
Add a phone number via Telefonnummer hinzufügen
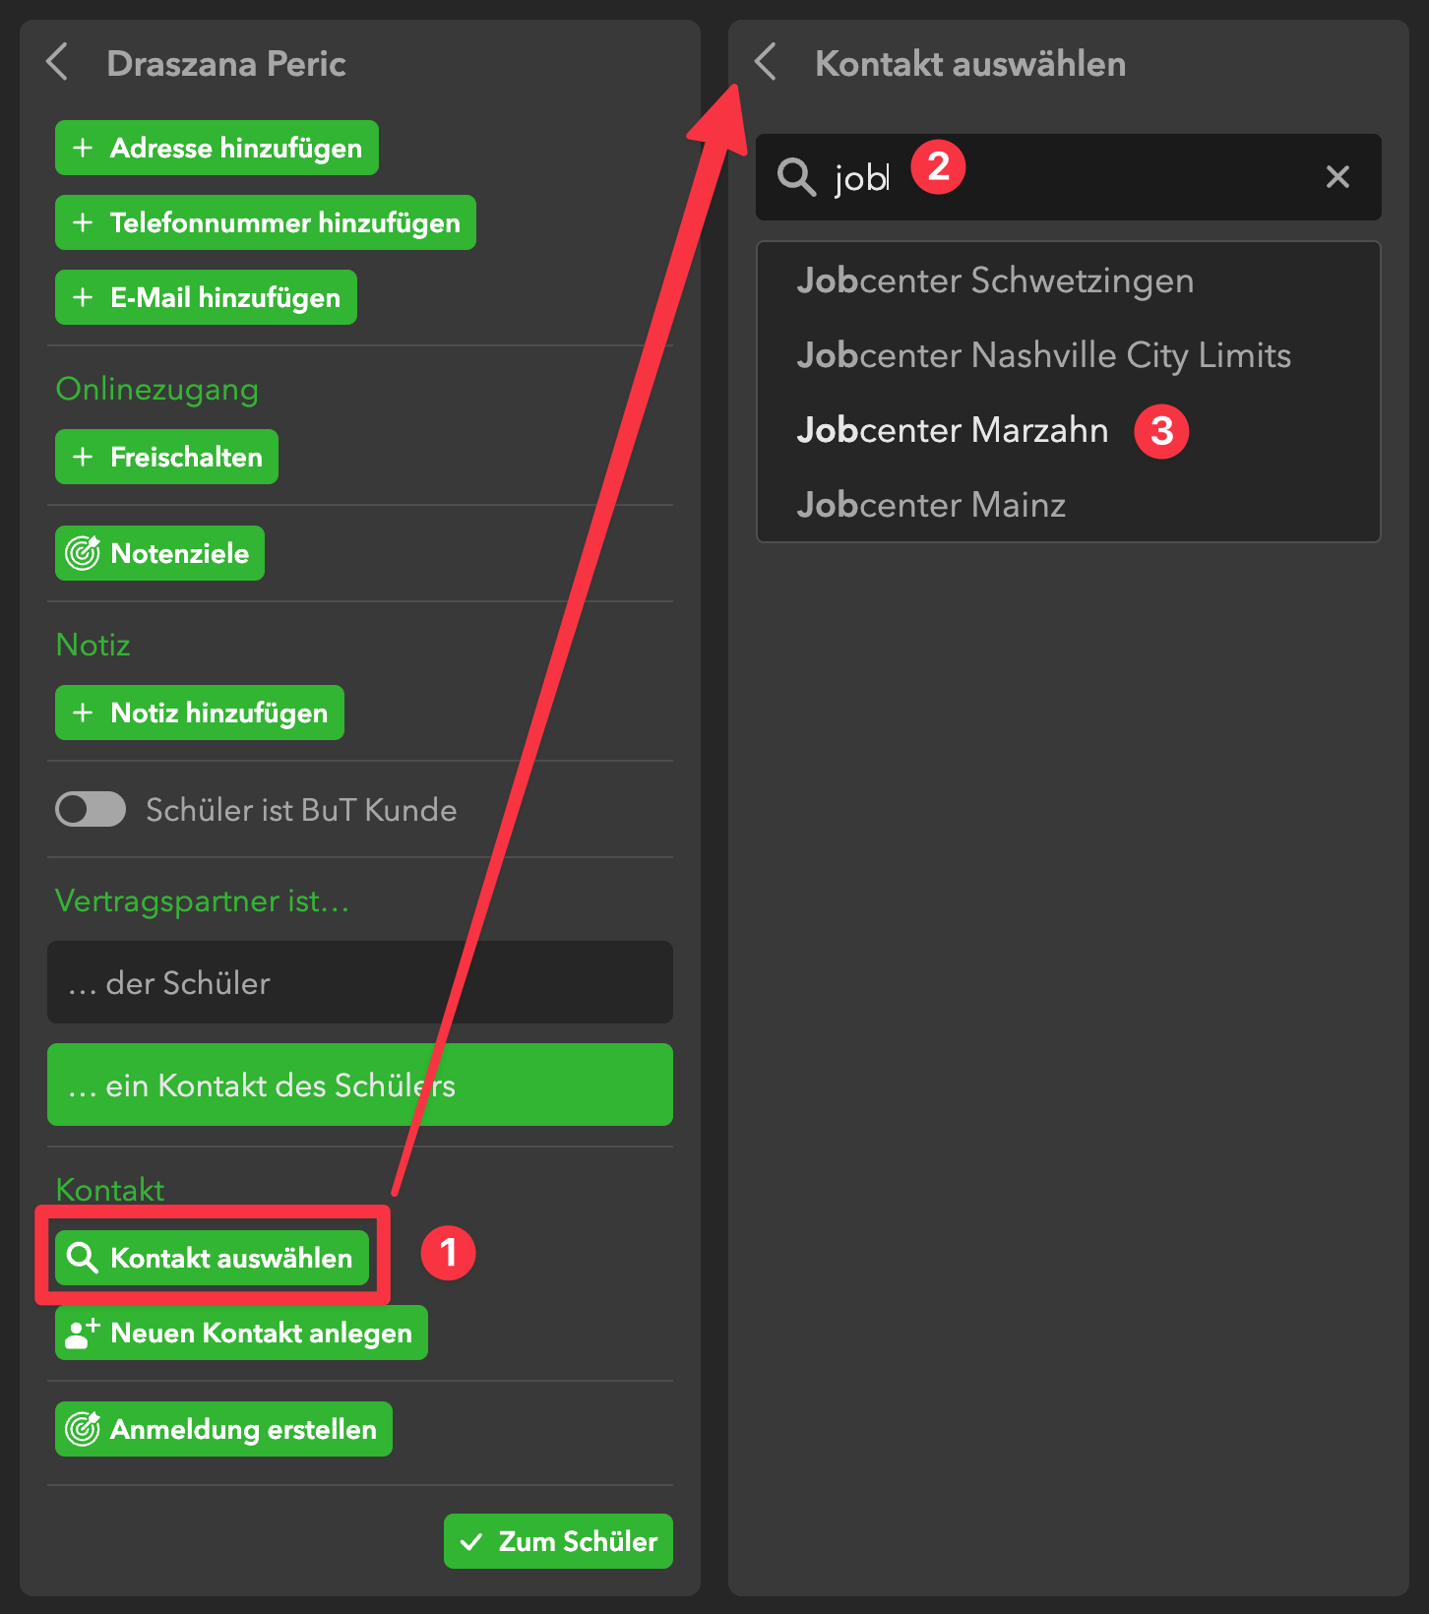(x=266, y=222)
